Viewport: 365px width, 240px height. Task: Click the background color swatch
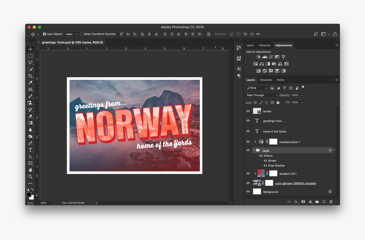(32, 198)
